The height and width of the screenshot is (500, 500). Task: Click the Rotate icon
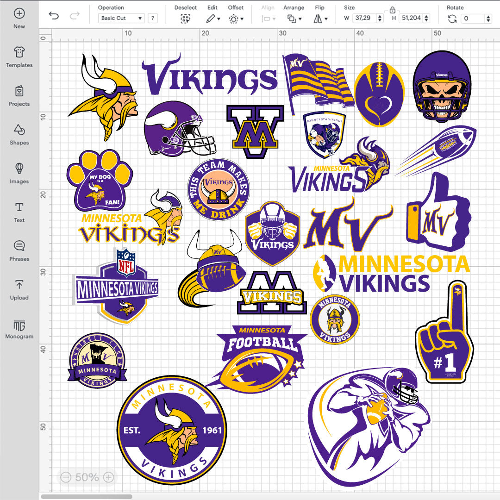coord(452,19)
